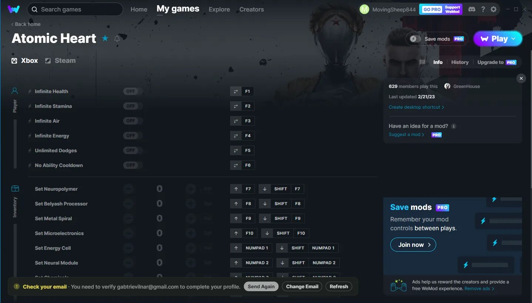This screenshot has width=532, height=303.
Task: Click the flag icon beside Info
Action: pyautogui.click(x=422, y=62)
